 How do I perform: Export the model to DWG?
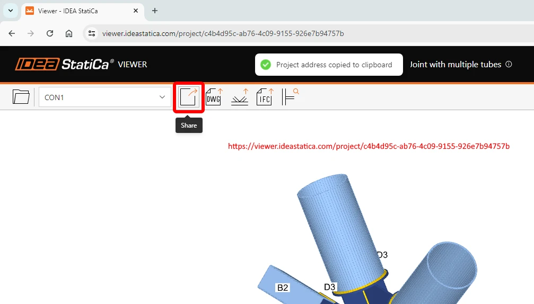(214, 97)
